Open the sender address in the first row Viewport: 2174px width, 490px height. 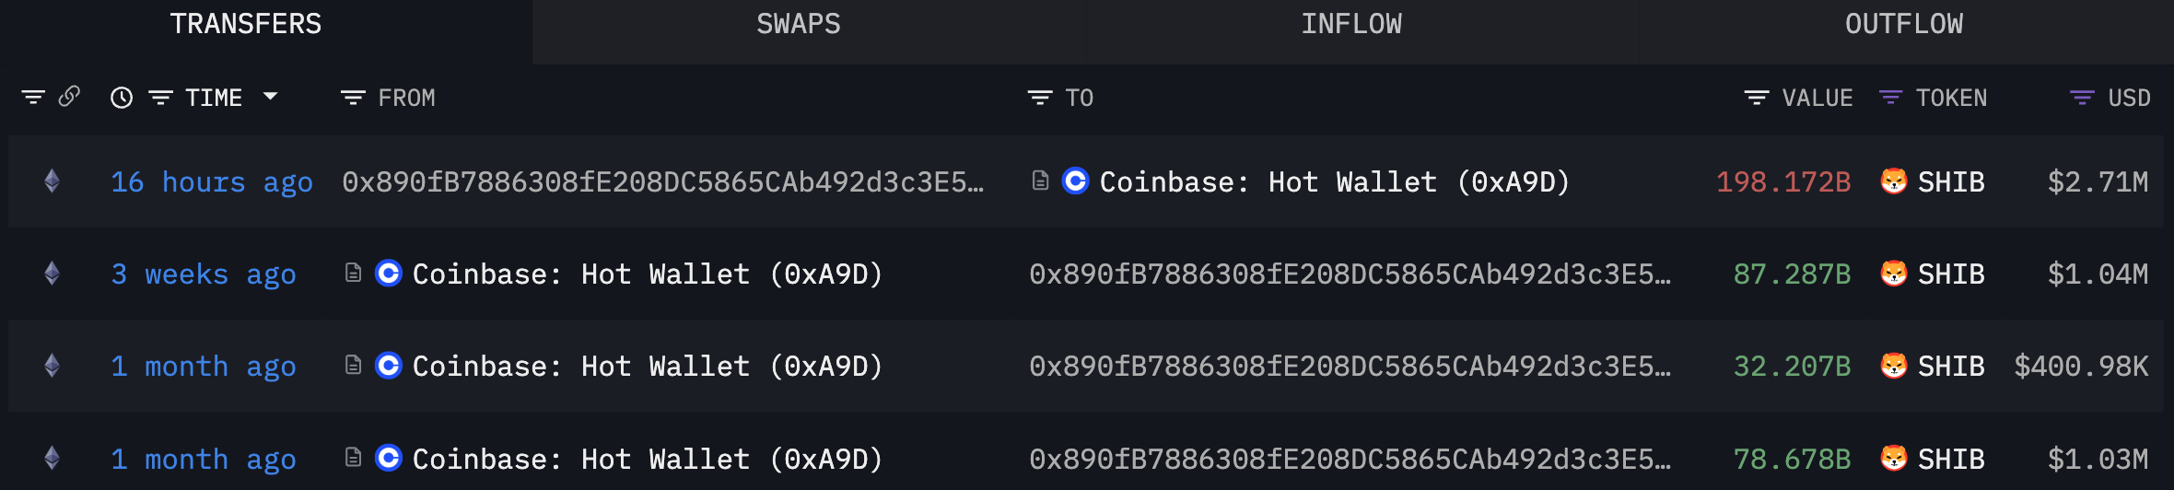[x=662, y=182]
